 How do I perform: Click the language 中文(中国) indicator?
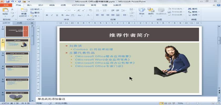[61, 103]
